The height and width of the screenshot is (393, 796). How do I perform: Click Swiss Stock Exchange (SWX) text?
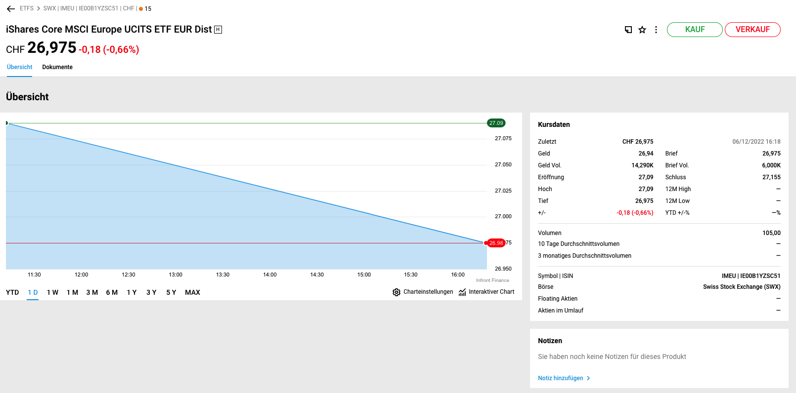[x=742, y=287]
